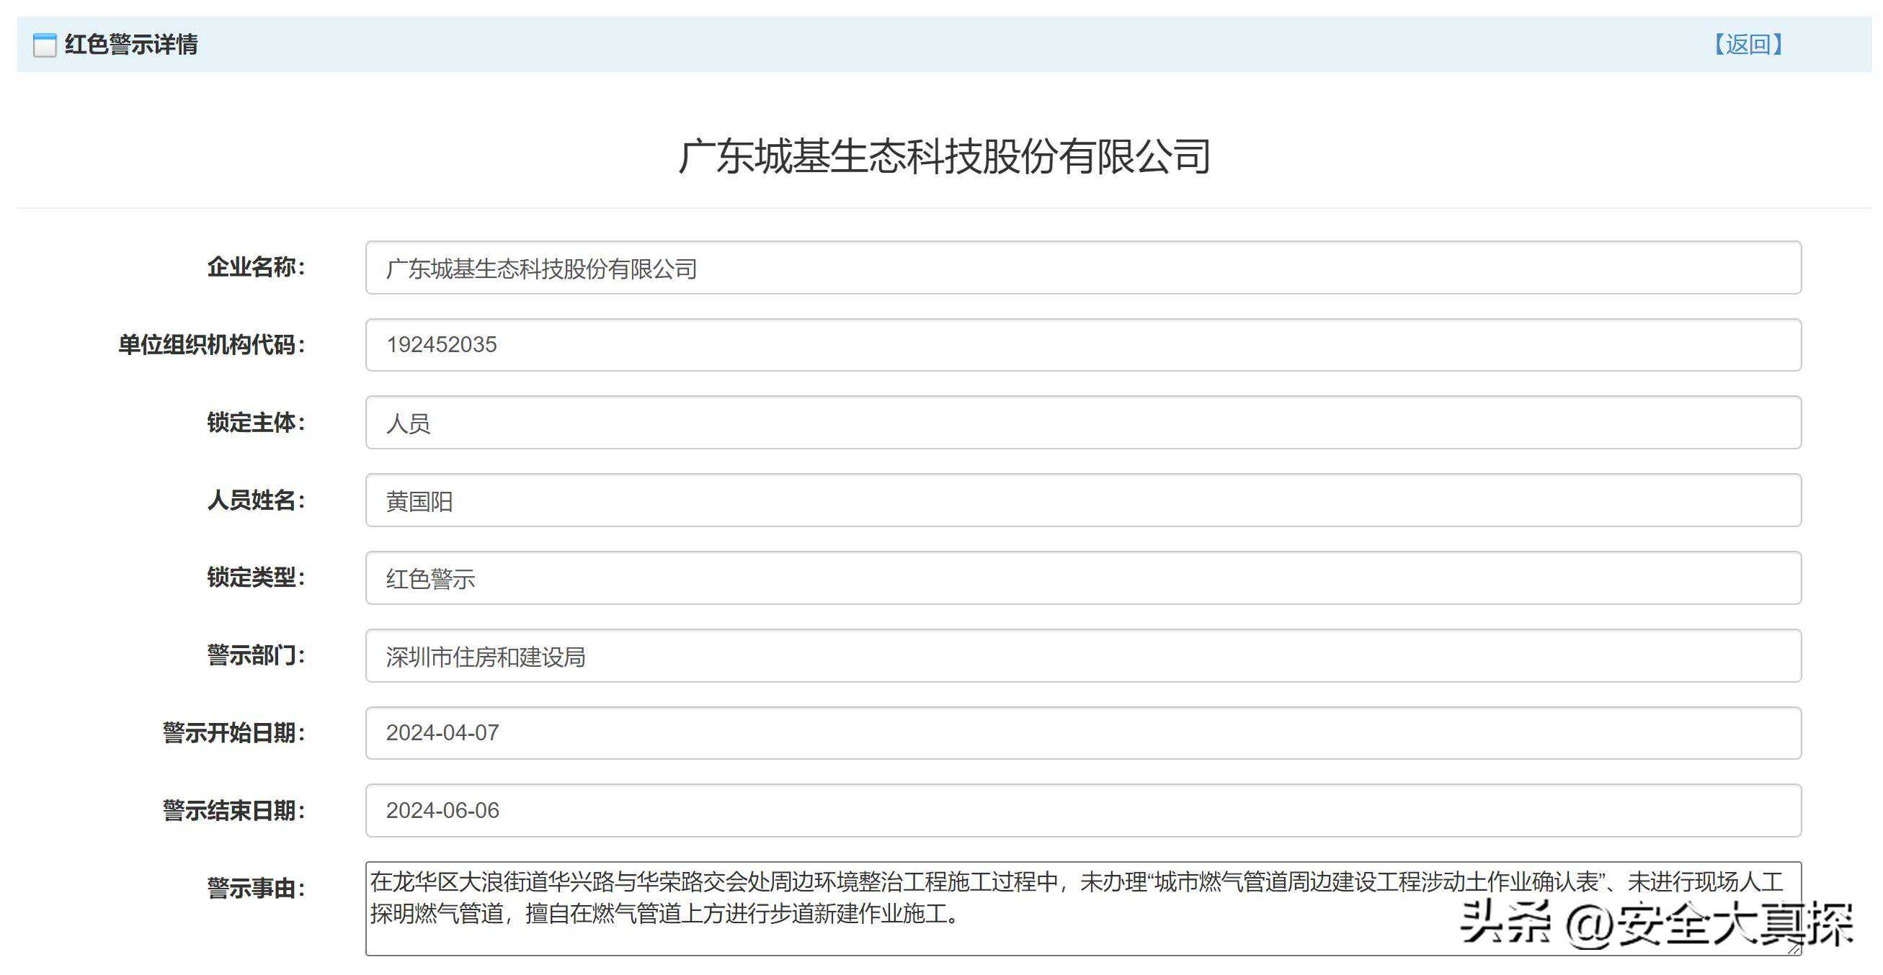Click the large company name heading

click(944, 156)
